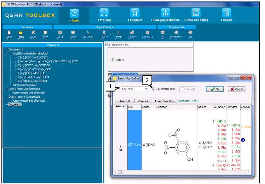Click the blue A marker in CAS/2D column

[243, 140]
